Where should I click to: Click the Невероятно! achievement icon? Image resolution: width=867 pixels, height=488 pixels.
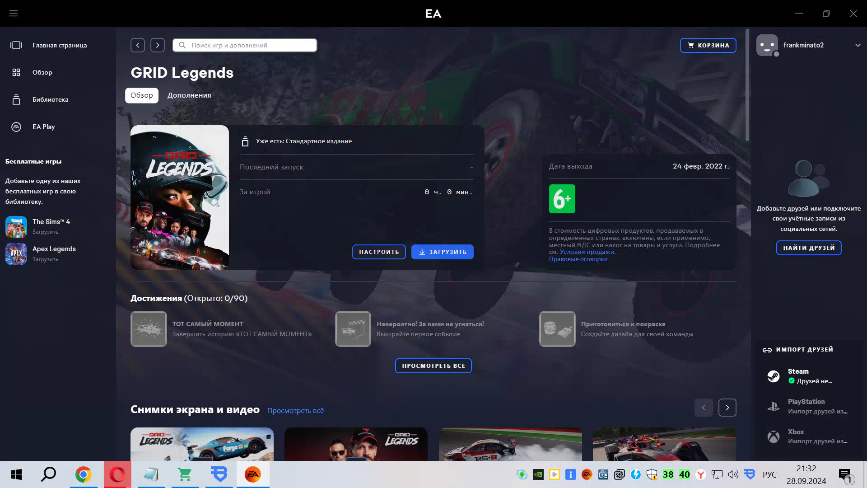point(353,329)
